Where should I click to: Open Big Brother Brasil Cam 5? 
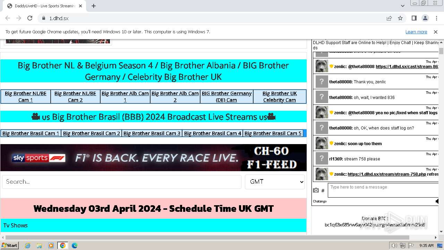coord(273,133)
